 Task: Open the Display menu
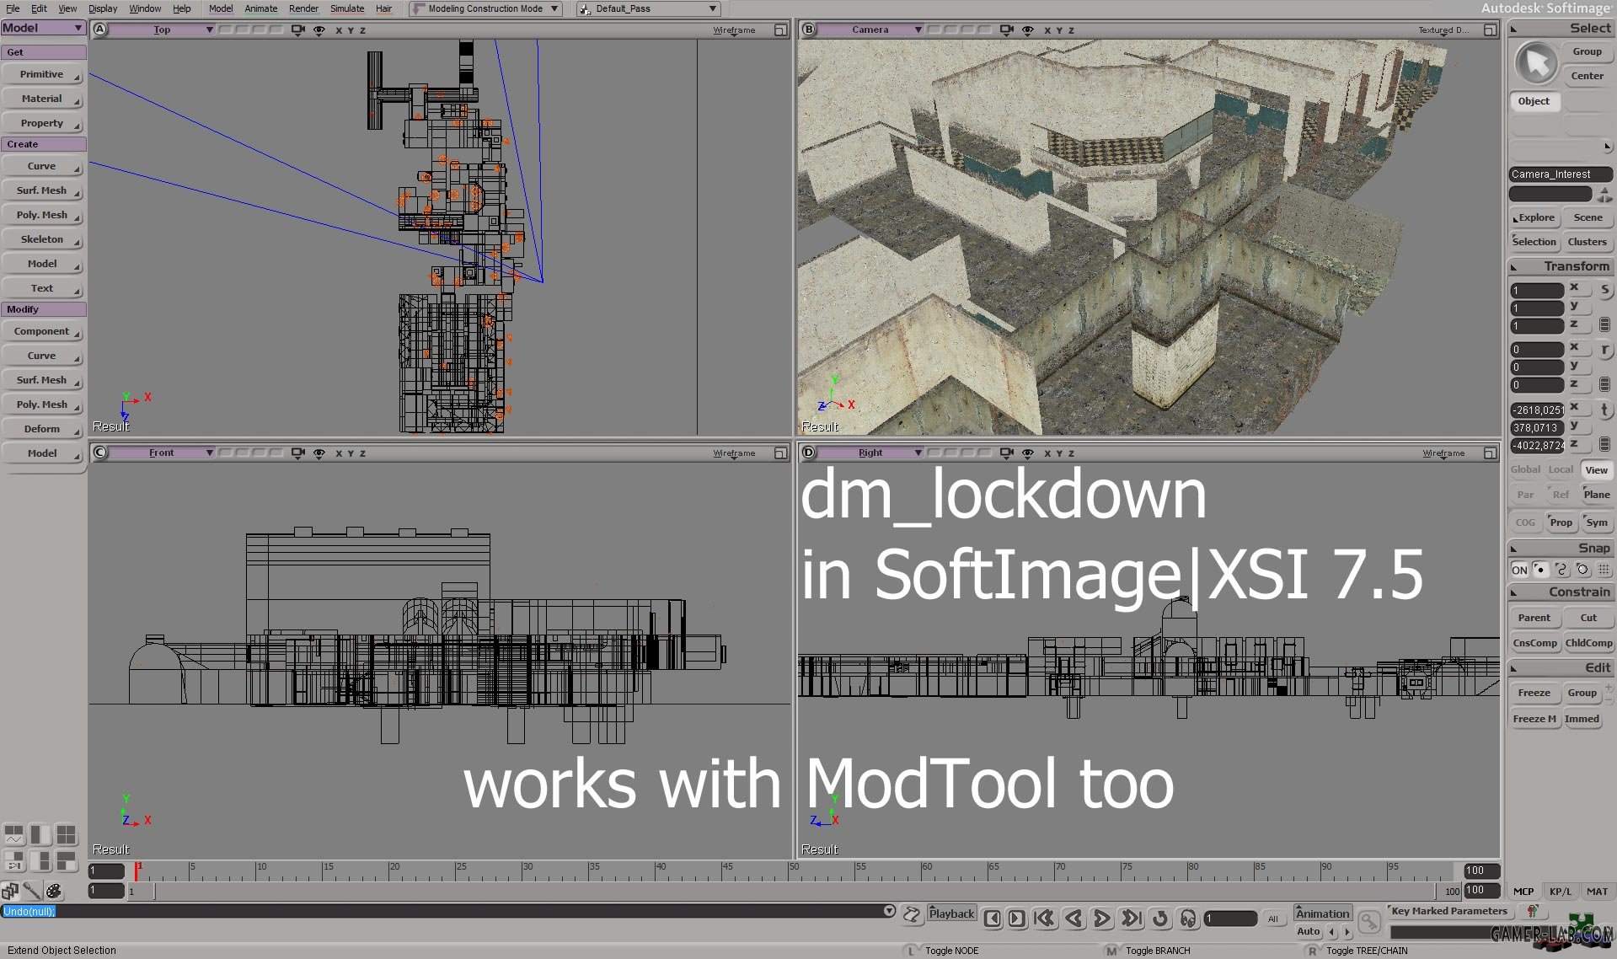click(103, 8)
